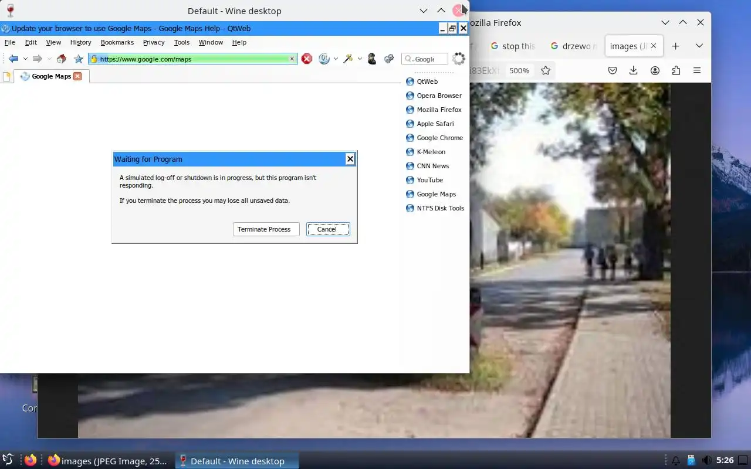Switch to the 'images (JPEG Image' taskbar task
This screenshot has height=469, width=751.
coord(109,461)
